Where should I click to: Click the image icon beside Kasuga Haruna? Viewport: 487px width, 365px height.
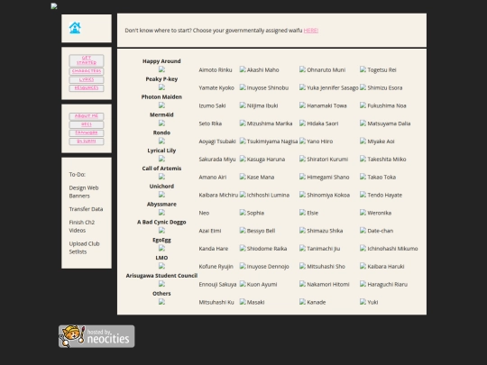(x=243, y=159)
